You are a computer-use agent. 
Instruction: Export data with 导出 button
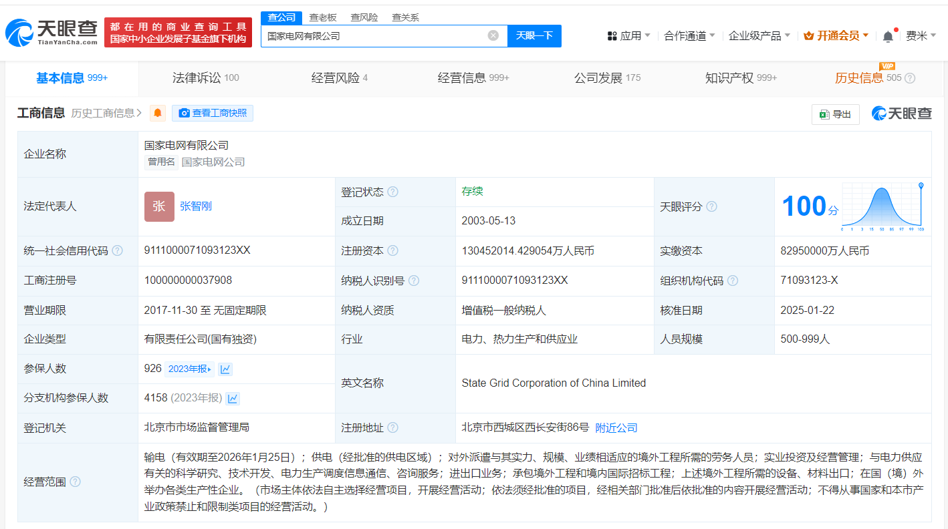tap(836, 114)
